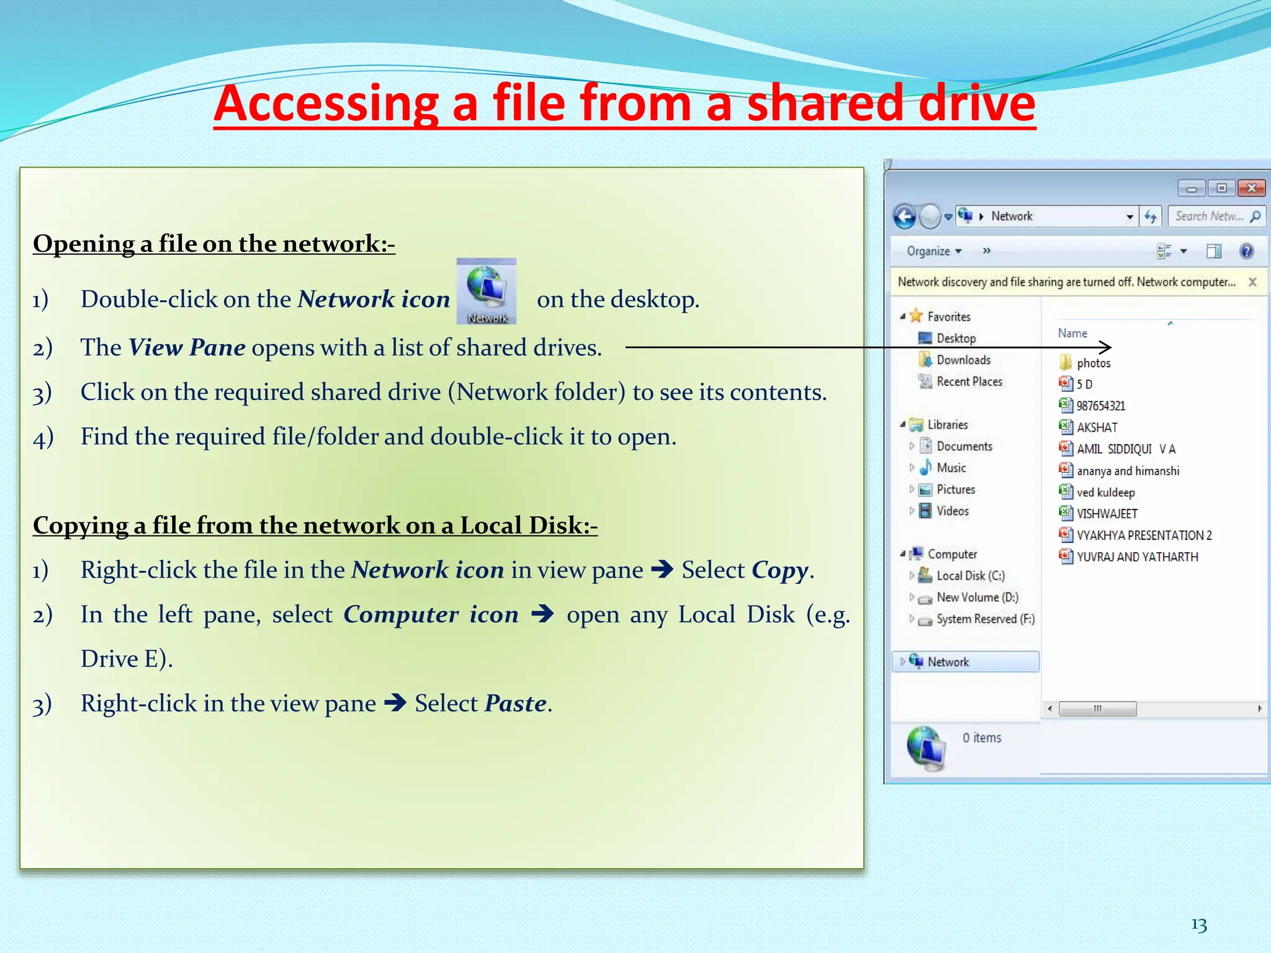Screen dimensions: 1271x953
Task: Open the change view dropdown arrow
Action: pos(1183,251)
